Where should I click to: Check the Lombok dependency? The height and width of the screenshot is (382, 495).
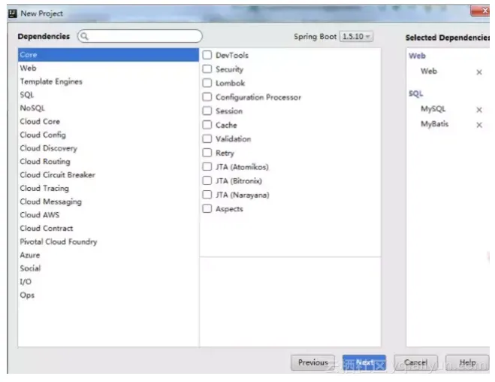(207, 83)
